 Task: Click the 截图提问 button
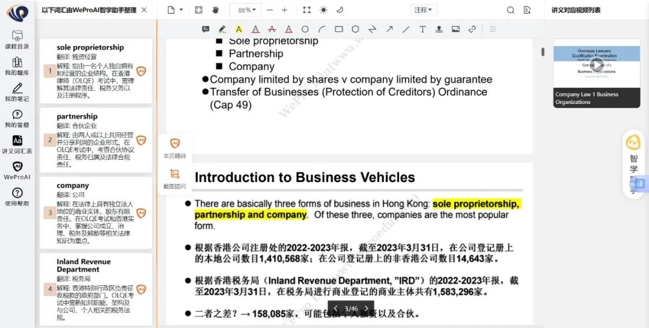(174, 178)
